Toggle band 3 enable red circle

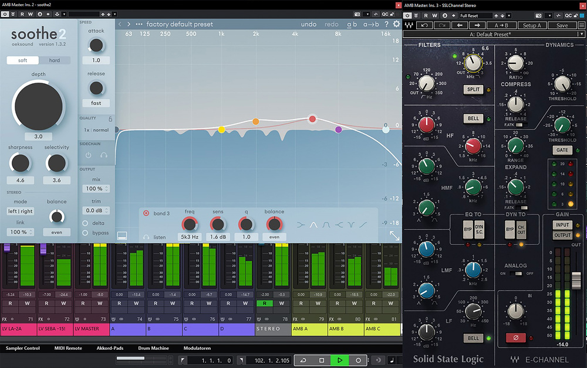[x=146, y=213]
